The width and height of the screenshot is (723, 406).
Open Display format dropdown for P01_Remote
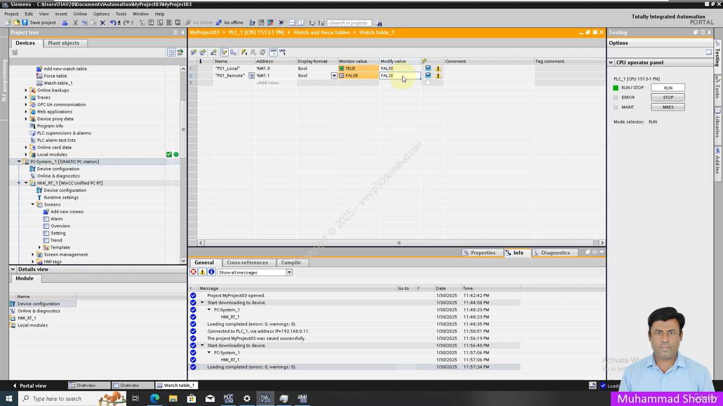tap(334, 76)
